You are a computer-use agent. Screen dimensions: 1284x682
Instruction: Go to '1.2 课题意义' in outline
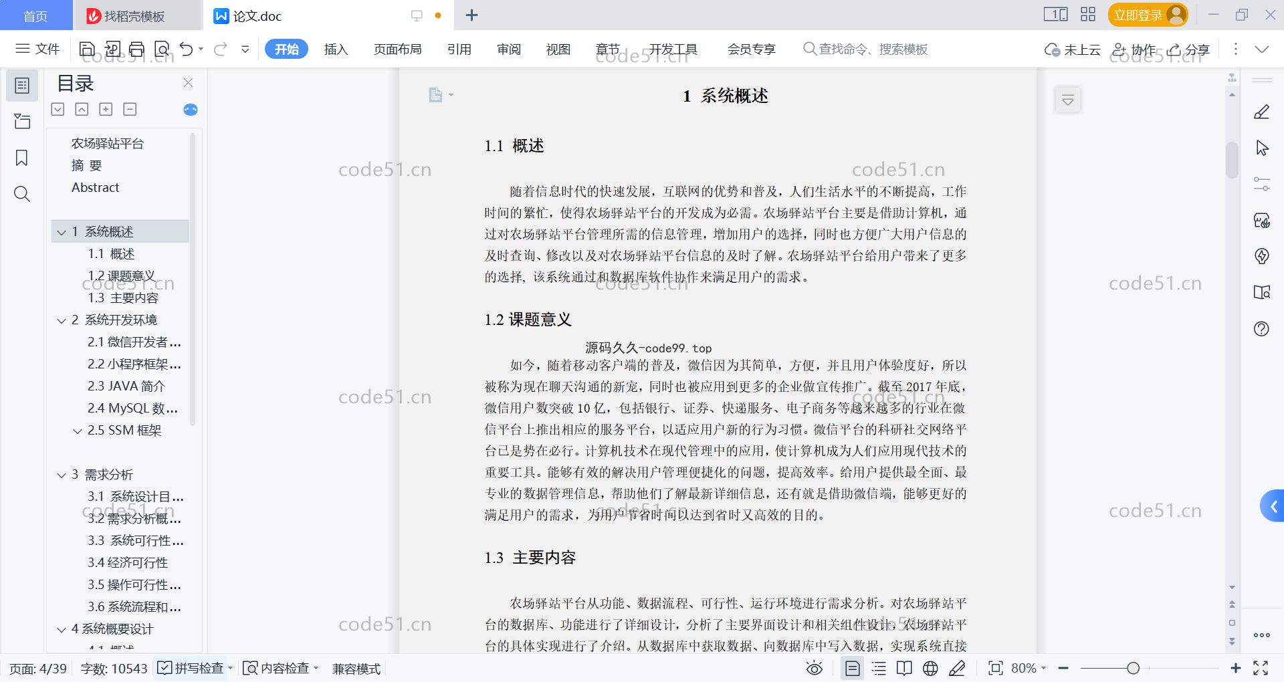pyautogui.click(x=122, y=276)
